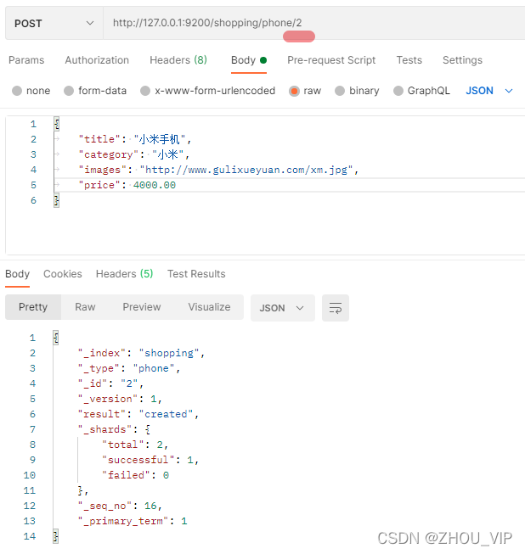
Task: Open the blue JSON body format dropdown
Action: (489, 91)
